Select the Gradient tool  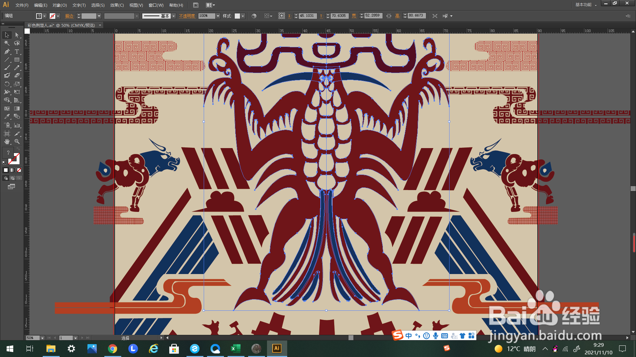click(x=17, y=108)
